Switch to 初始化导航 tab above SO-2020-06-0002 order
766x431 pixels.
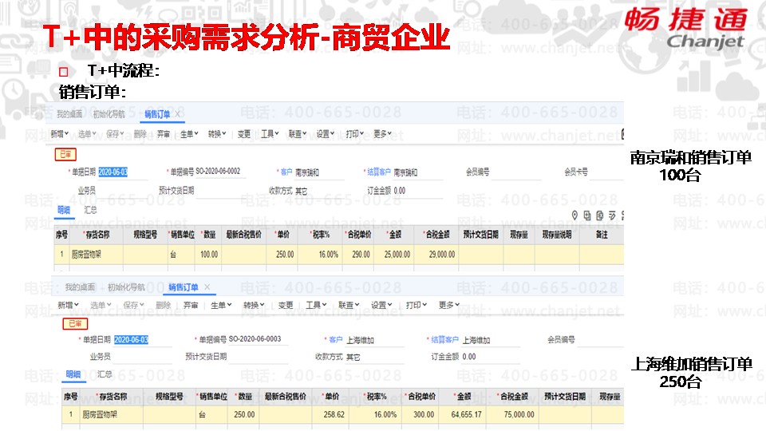click(109, 114)
